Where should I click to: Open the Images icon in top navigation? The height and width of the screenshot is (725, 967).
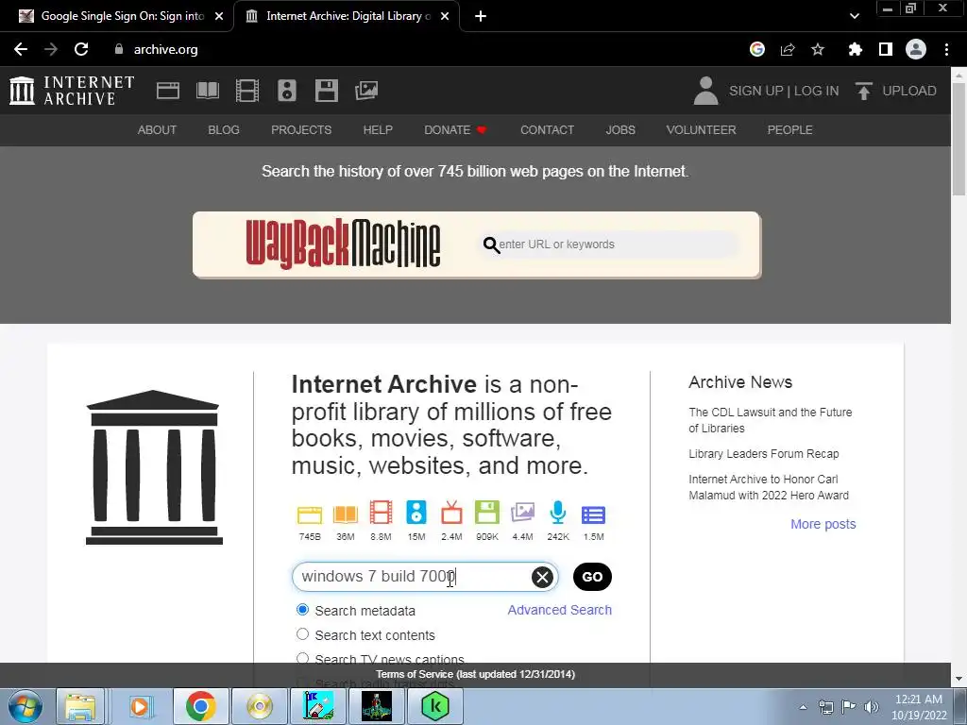(x=366, y=91)
